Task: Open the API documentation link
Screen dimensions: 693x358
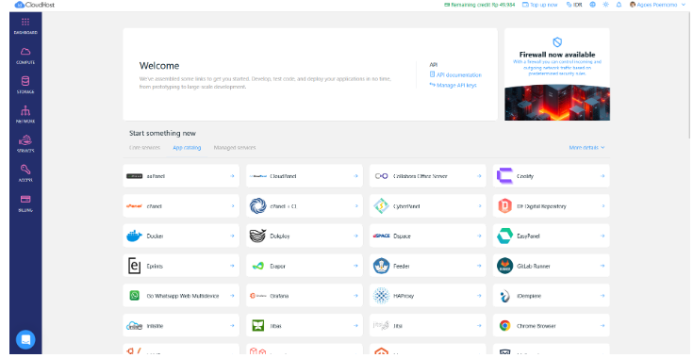Action: (x=455, y=75)
